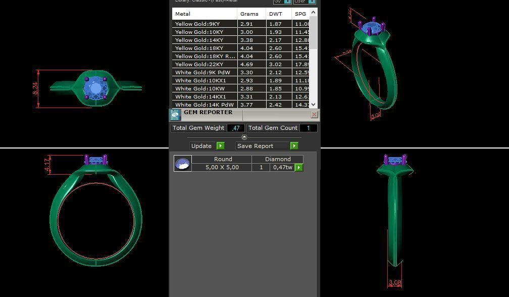Click the 0,47tw weight cell

point(282,167)
